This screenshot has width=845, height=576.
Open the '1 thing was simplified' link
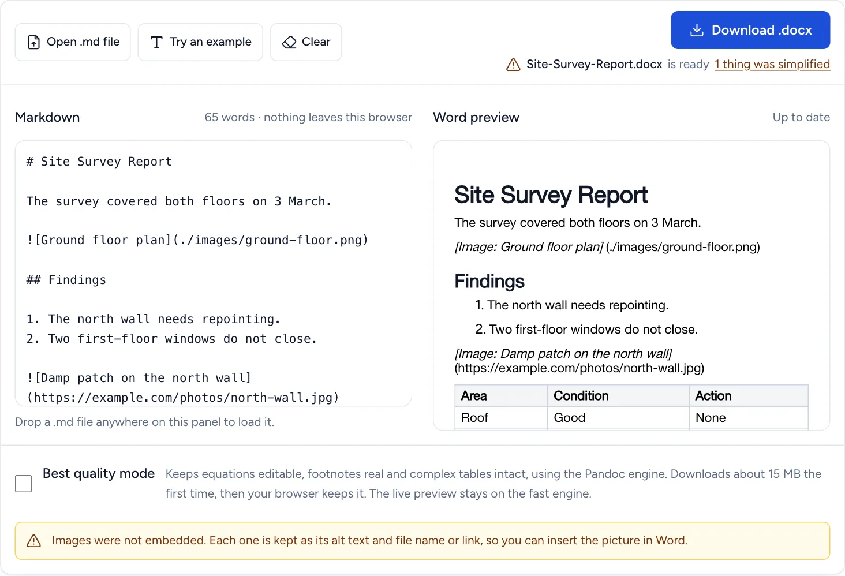(772, 64)
